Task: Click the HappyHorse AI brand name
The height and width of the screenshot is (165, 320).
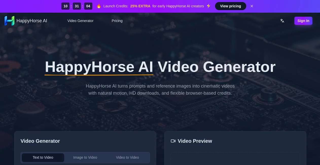Action: (x=32, y=21)
